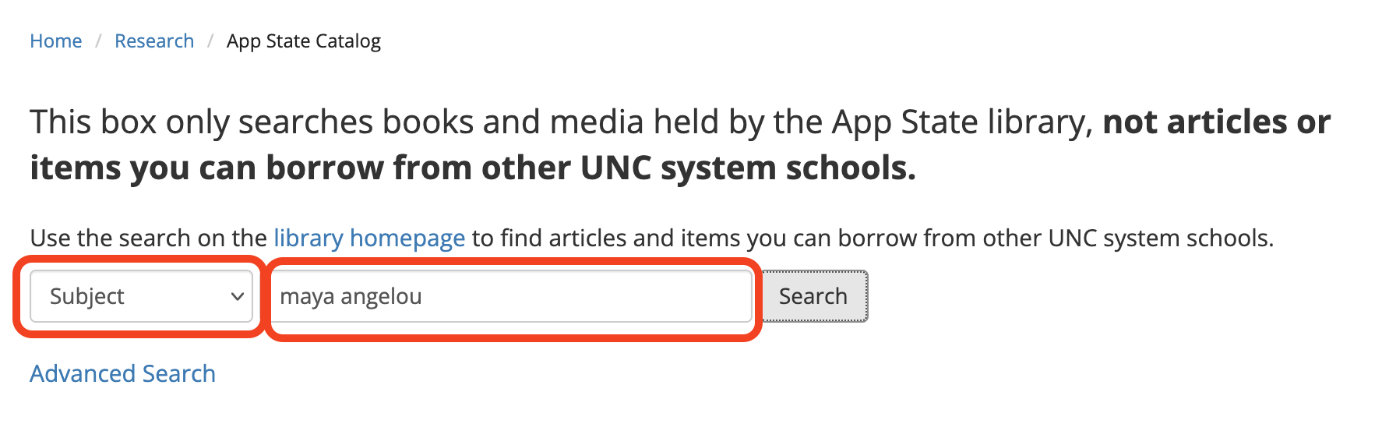Open the Subject search type dropdown
Screen dimensions: 1382x438
[141, 296]
